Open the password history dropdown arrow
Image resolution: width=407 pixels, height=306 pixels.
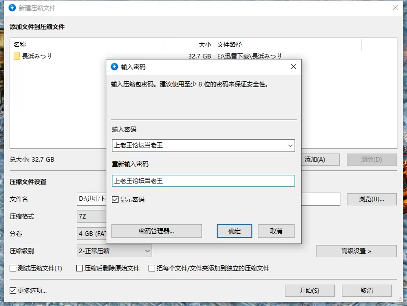pyautogui.click(x=290, y=146)
